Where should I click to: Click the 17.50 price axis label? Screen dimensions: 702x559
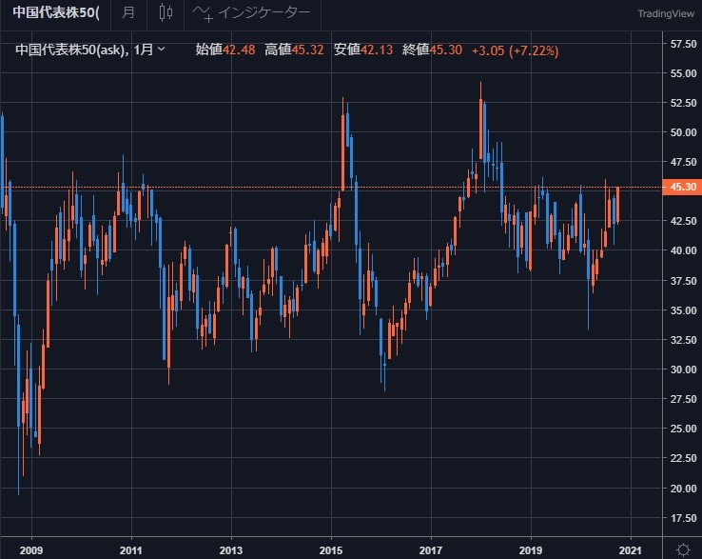pos(683,518)
